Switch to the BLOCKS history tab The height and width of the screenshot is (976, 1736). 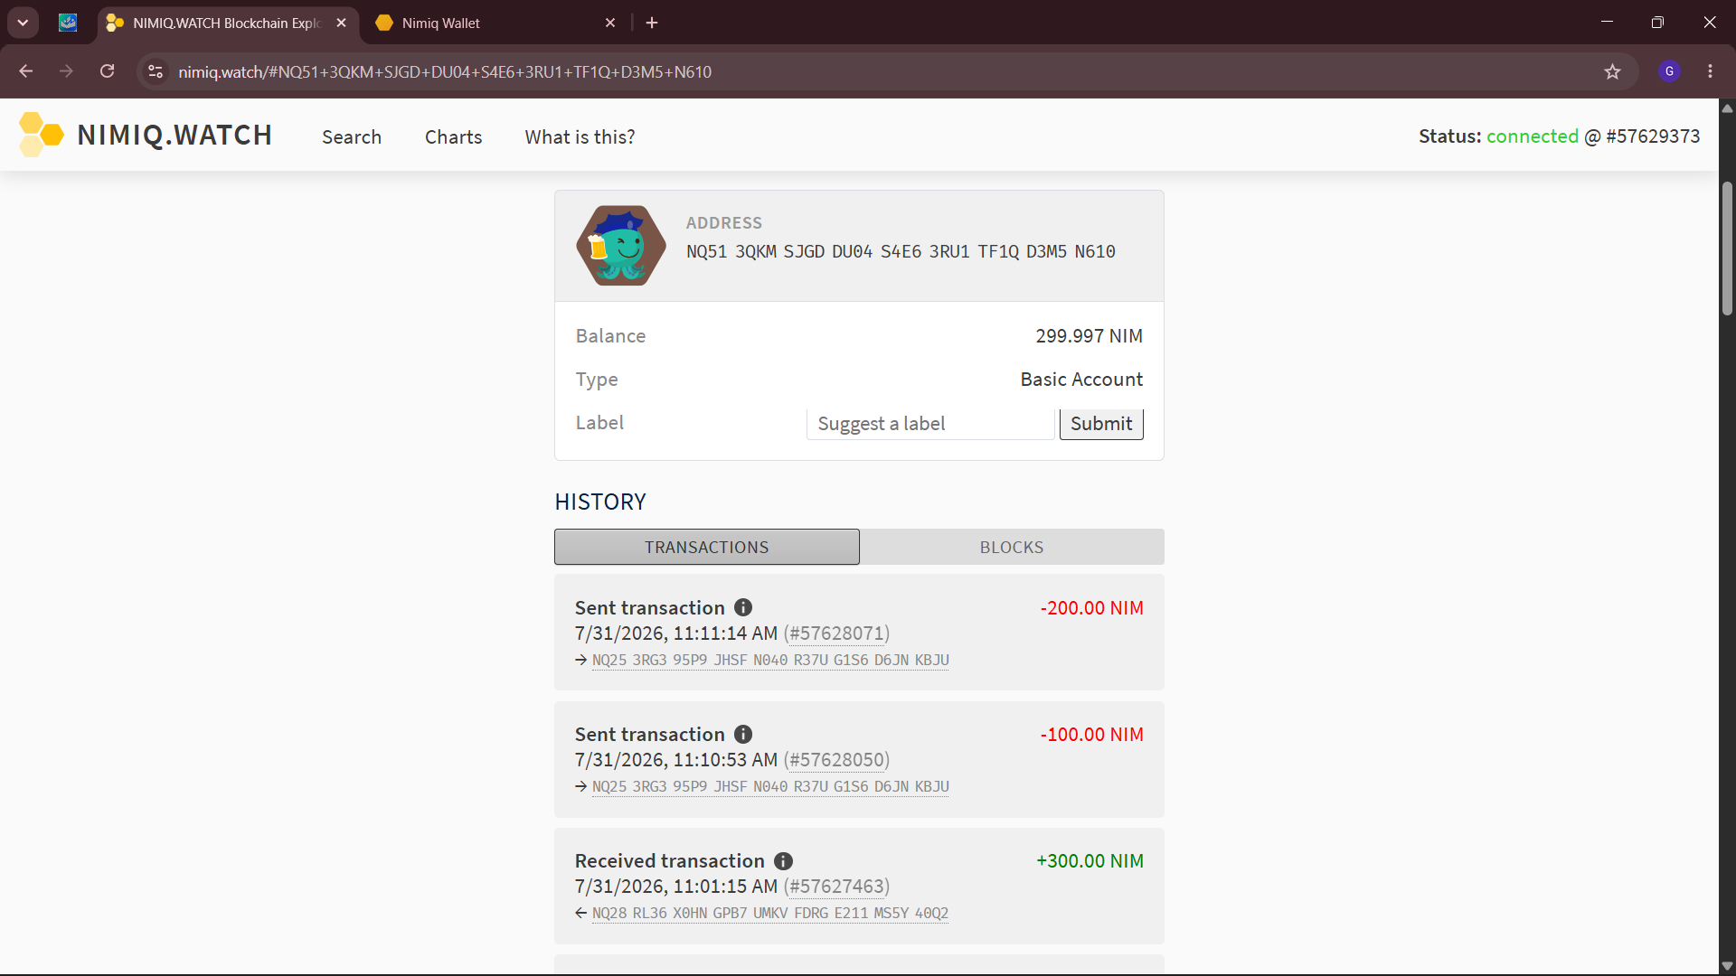click(x=1012, y=547)
